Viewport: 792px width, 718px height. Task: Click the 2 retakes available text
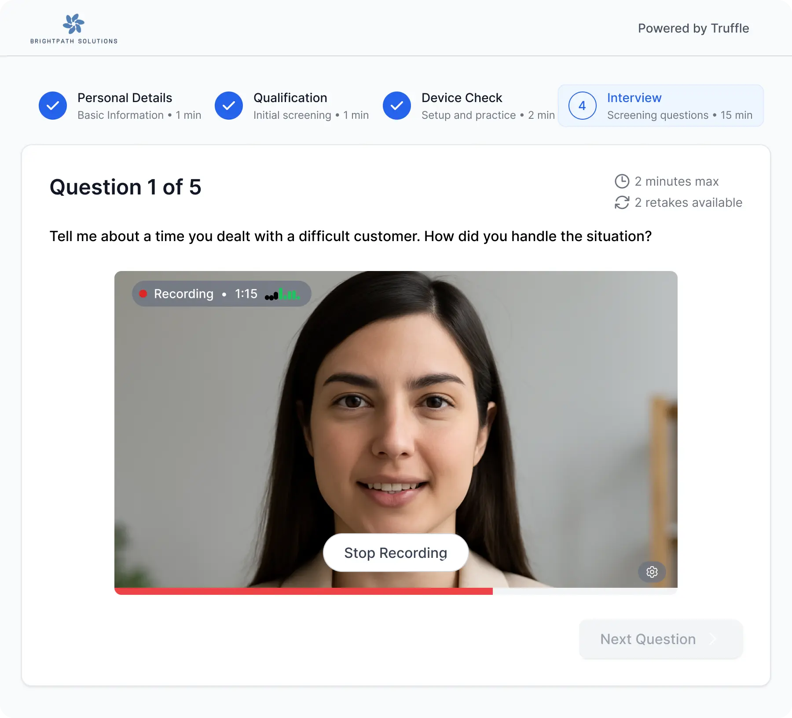(689, 202)
